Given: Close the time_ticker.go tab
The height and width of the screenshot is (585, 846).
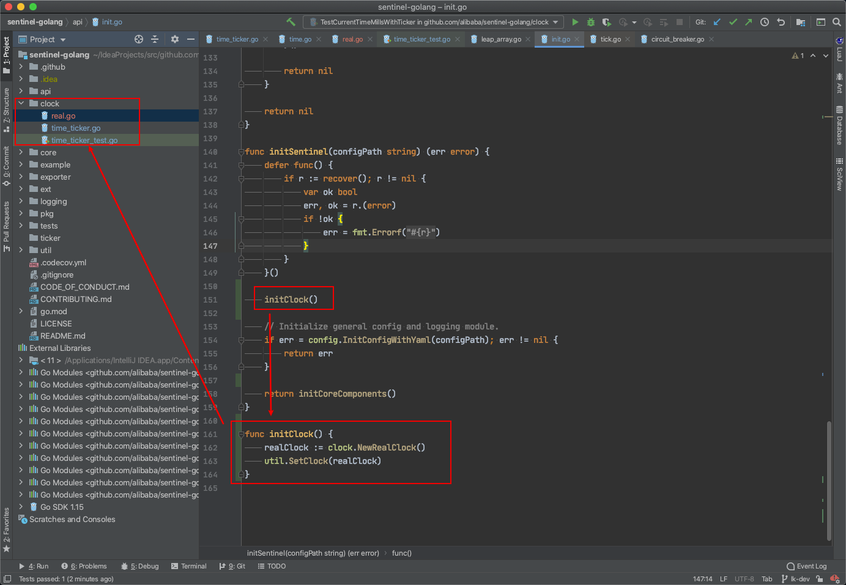Looking at the screenshot, I should (x=265, y=39).
